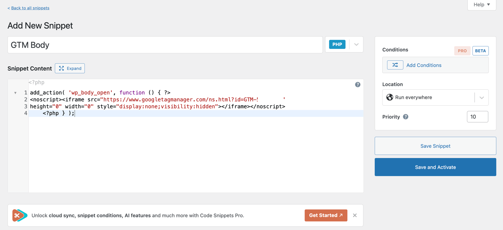Click the globe icon in Location selector

(389, 97)
